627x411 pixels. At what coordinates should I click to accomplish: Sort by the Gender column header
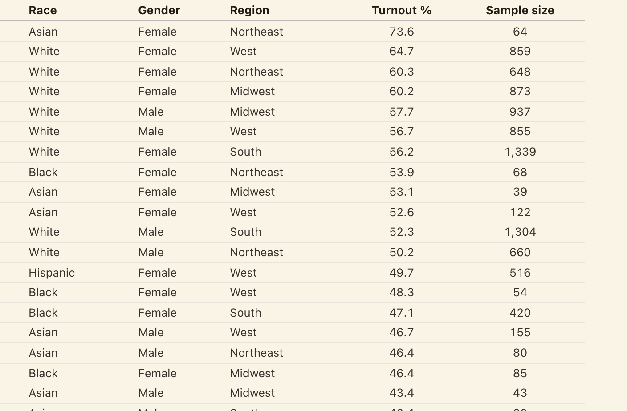(x=159, y=10)
